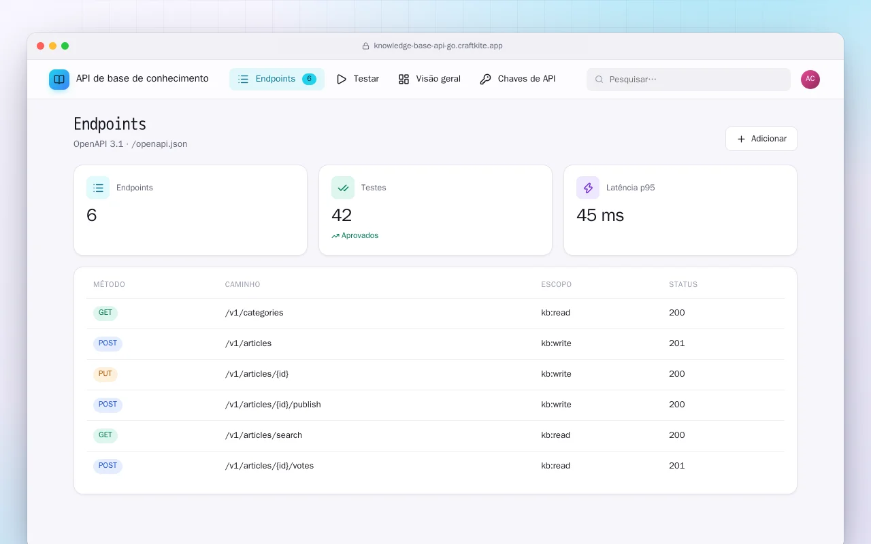
Task: Switch to the Testar tab
Action: point(358,79)
